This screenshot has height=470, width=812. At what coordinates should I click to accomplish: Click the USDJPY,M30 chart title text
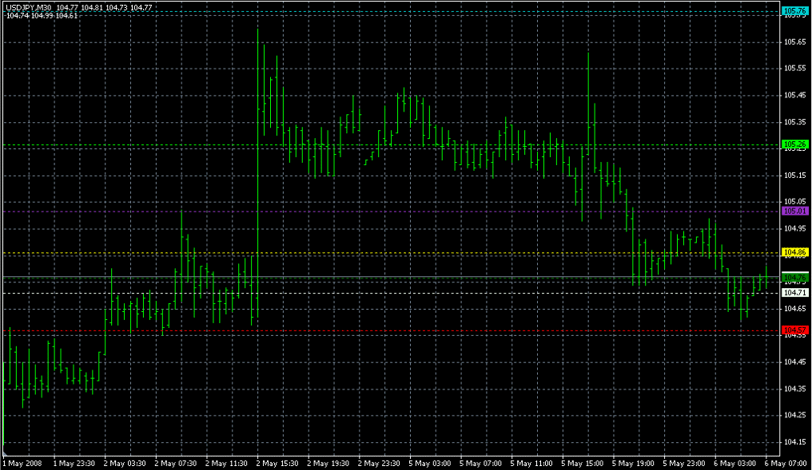pos(29,7)
